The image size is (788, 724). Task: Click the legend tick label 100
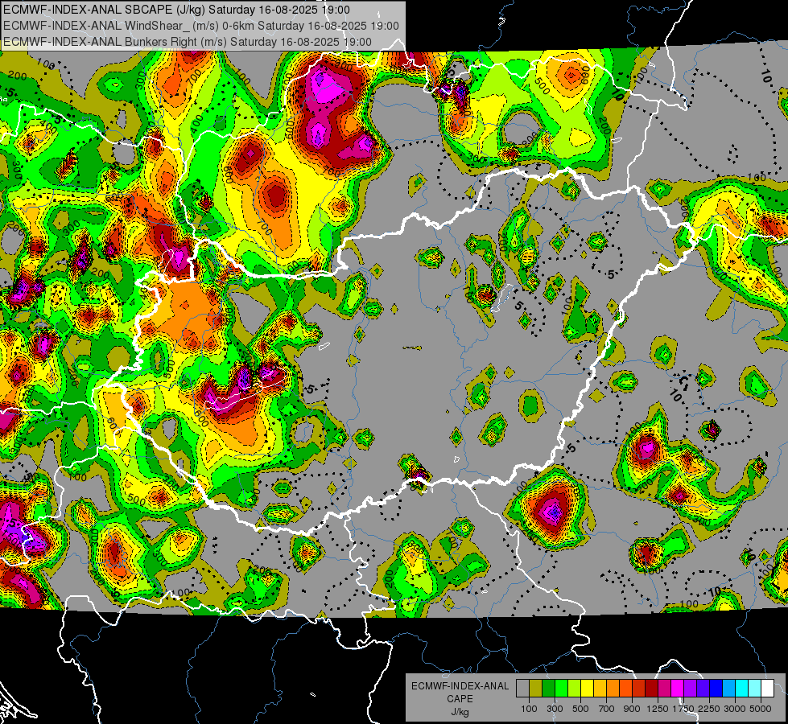pyautogui.click(x=529, y=709)
